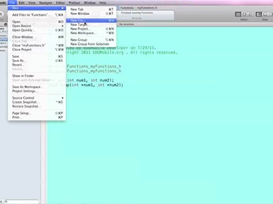Toggle the Debug area view button
Screen dimensions: 273x204
point(265,14)
